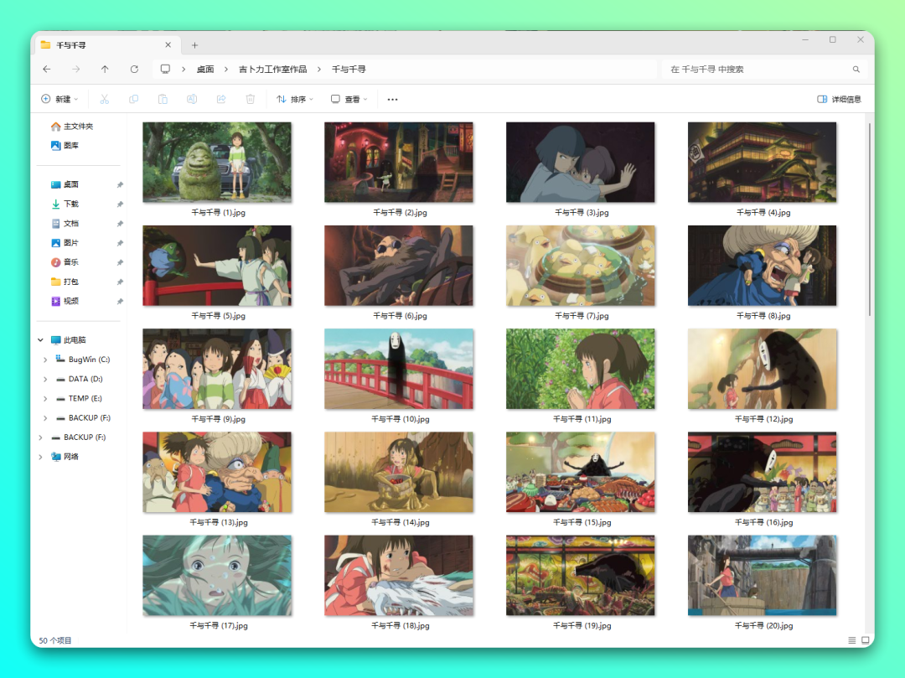Click chevron after 吉卜力工作室作品 breadcrumb
This screenshot has height=678, width=905.
(319, 70)
